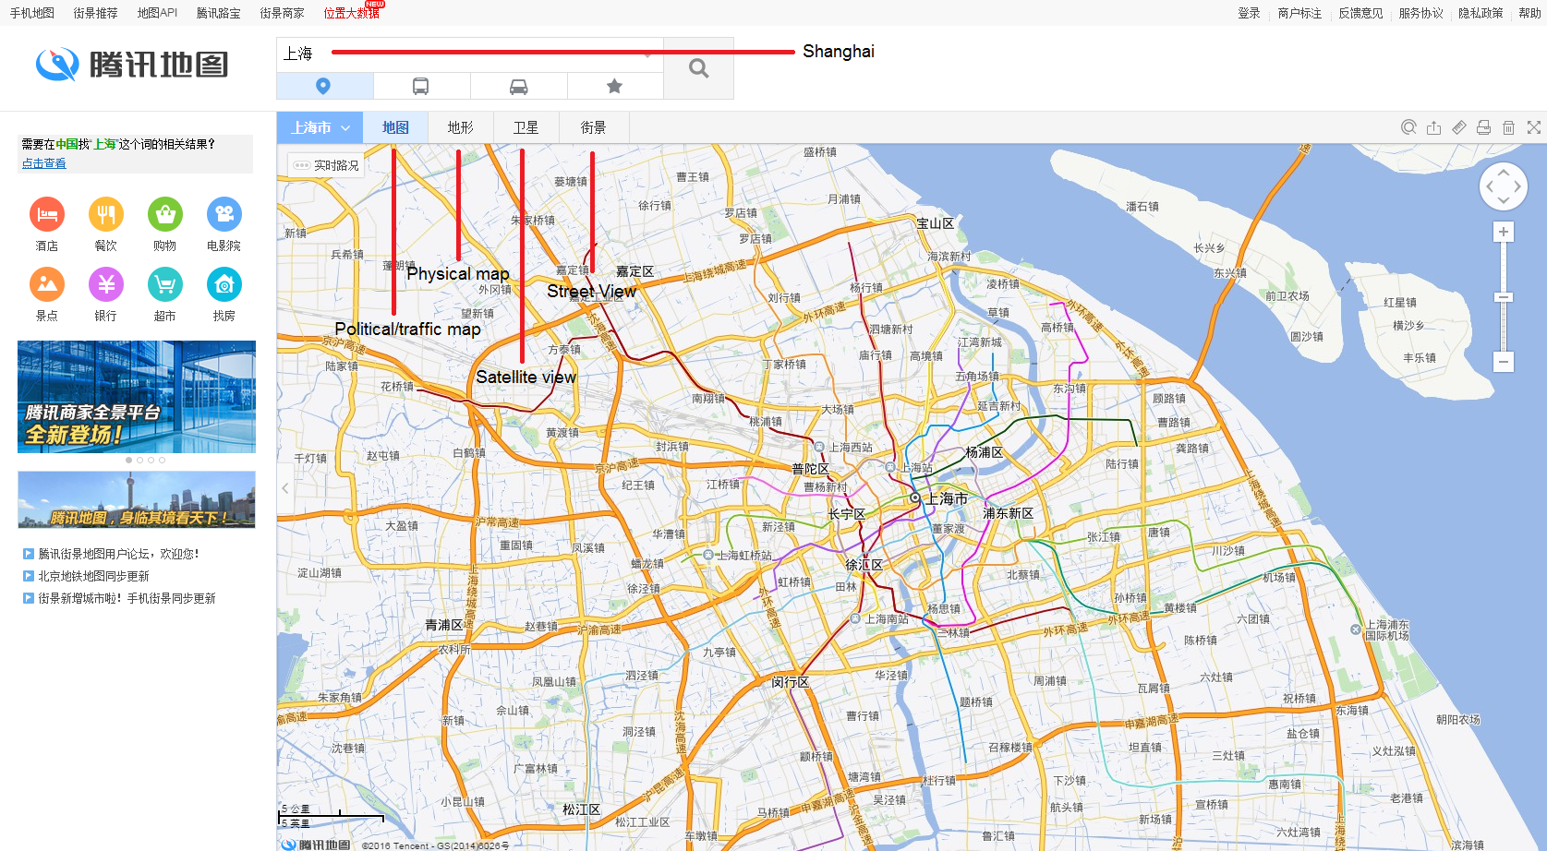Click the 嘉定区 district label on map

[635, 271]
